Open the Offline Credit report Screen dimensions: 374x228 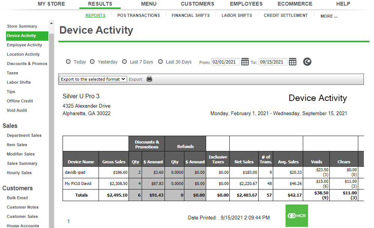(20, 101)
